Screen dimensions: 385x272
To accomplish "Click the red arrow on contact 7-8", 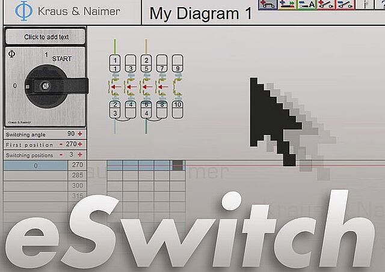I will [163, 86].
